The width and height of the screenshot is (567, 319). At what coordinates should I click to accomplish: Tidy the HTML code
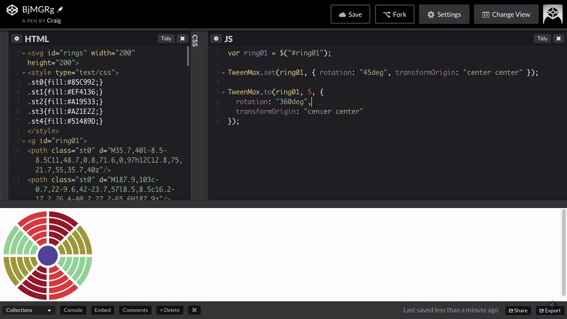point(166,39)
